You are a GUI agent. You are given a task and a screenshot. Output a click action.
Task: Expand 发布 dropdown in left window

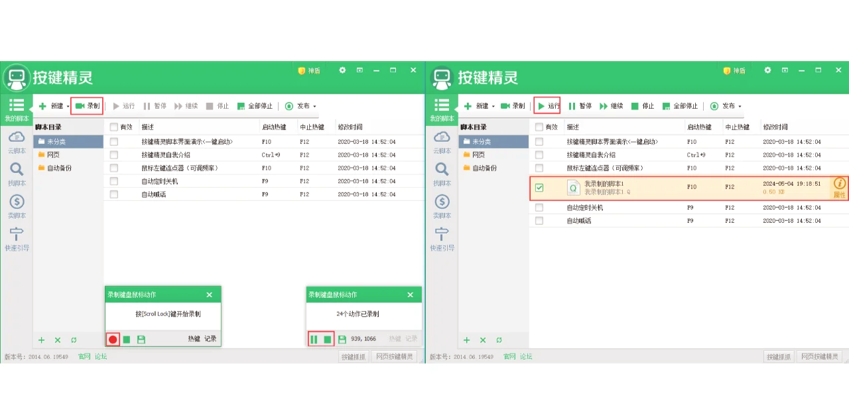click(314, 107)
